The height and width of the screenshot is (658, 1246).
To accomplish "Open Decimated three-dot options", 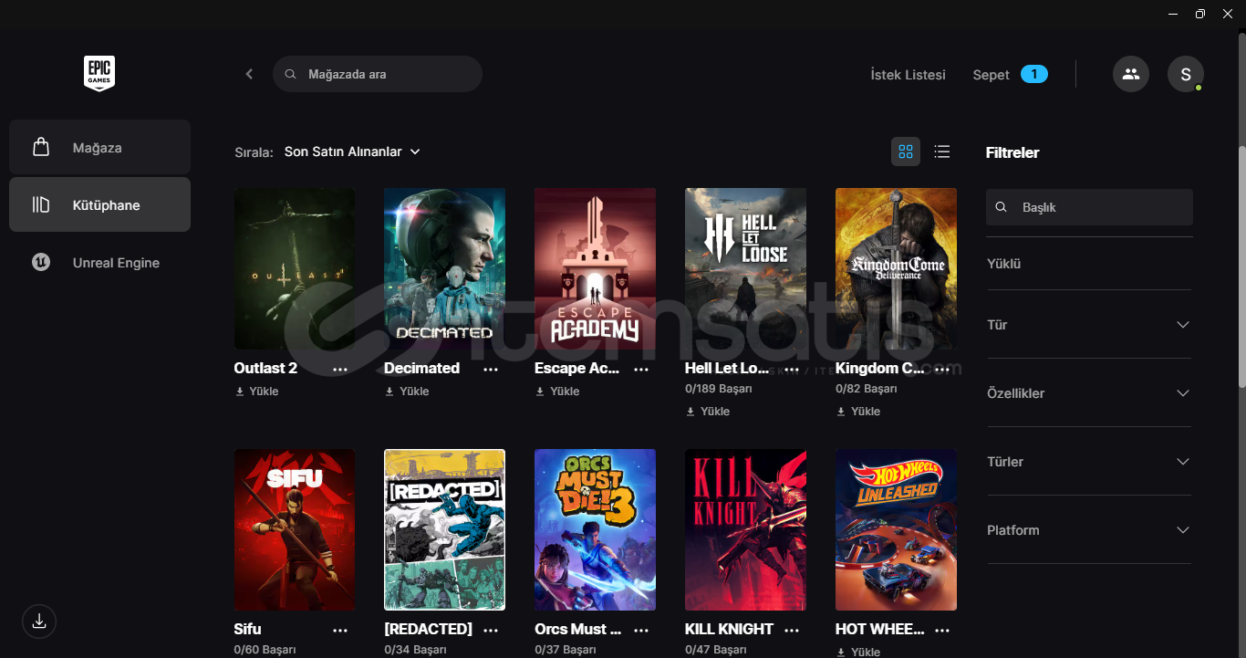I will tap(491, 369).
